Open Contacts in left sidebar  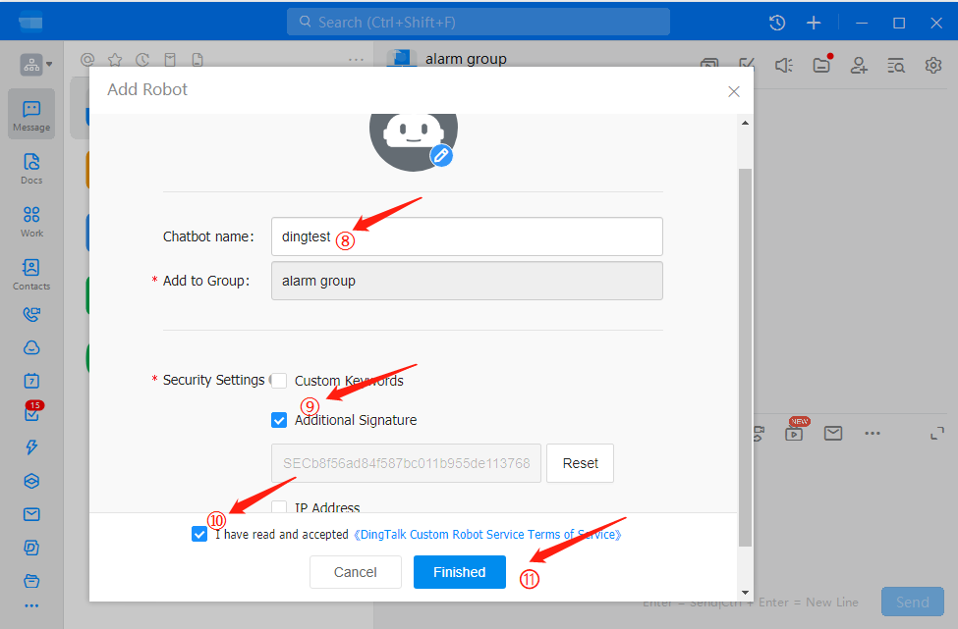(x=31, y=274)
